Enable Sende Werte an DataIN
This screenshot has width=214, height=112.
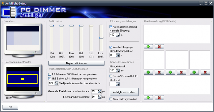pyautogui.click(x=111, y=76)
